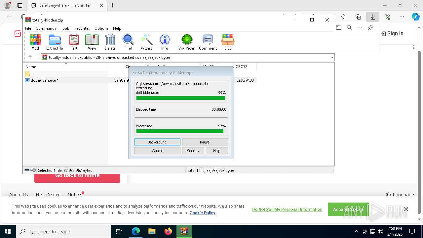Open the Comment tool

pyautogui.click(x=208, y=42)
